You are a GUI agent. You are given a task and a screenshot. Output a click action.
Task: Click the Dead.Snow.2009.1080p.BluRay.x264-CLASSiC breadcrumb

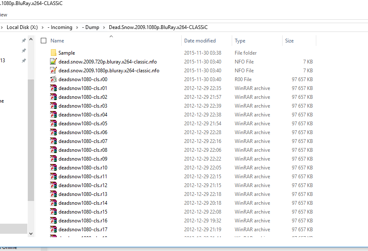pyautogui.click(x=158, y=27)
